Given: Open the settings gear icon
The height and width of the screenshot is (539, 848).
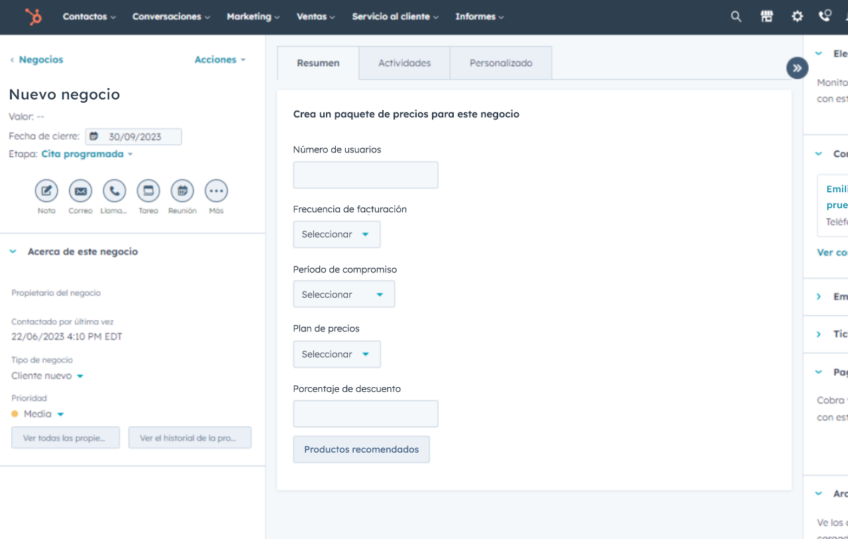Looking at the screenshot, I should (797, 17).
